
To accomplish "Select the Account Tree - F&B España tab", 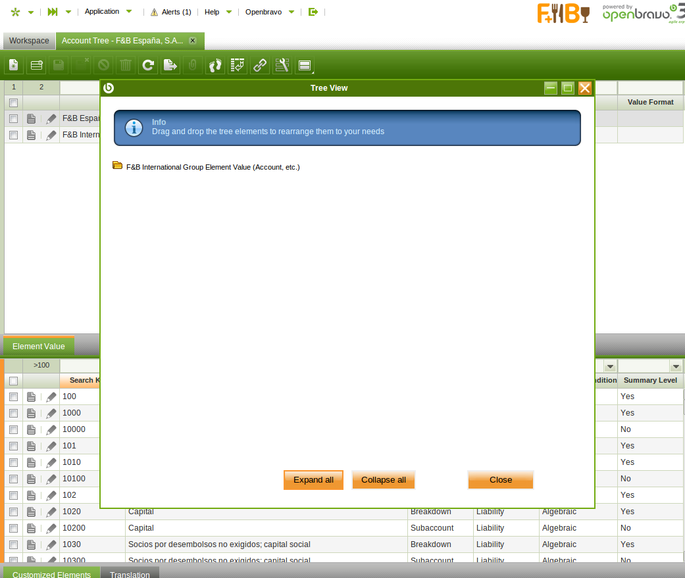I will (x=122, y=41).
